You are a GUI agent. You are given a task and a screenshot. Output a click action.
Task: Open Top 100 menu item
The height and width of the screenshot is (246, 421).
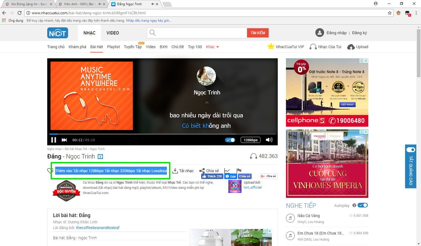[x=195, y=47]
